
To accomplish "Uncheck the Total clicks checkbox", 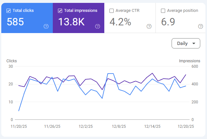I will click(x=9, y=11).
